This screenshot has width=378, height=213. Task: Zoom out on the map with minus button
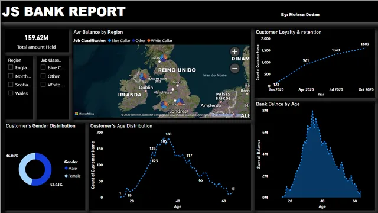pyautogui.click(x=234, y=69)
